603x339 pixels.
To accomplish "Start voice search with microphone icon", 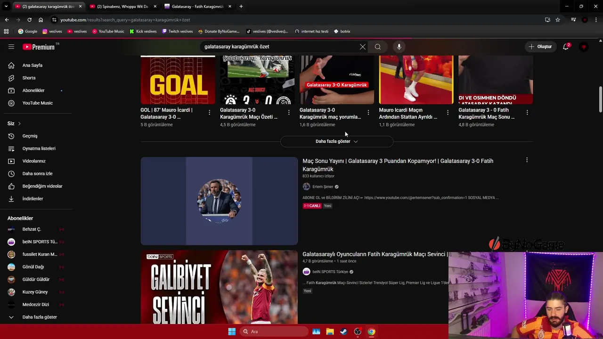I will (399, 47).
